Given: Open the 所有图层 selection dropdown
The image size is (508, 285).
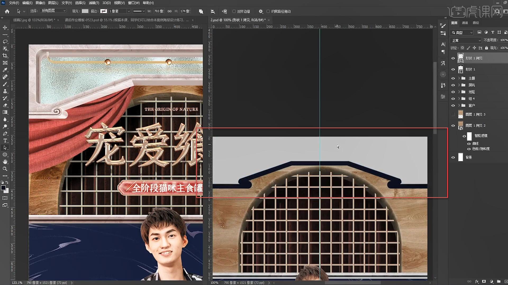Looking at the screenshot, I should (x=53, y=11).
